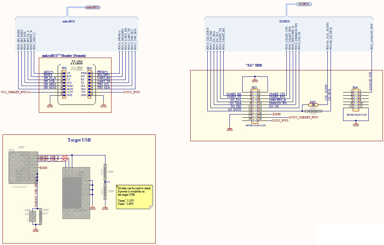Select the crossed-out DNP USB connector J800

click(23, 167)
